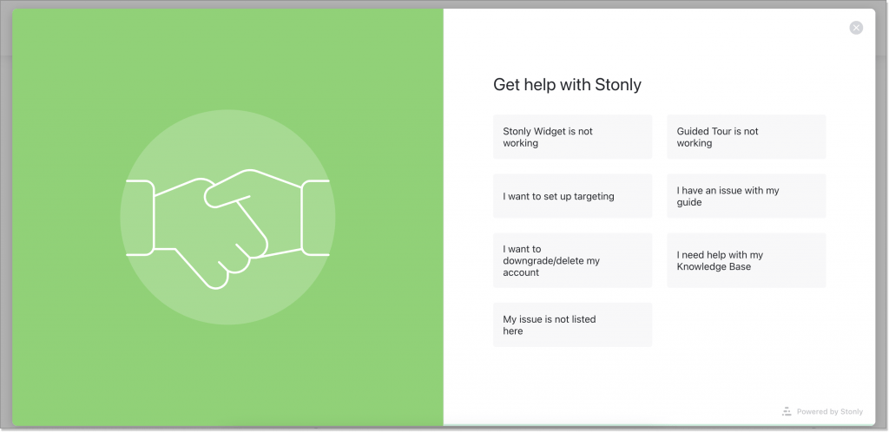
Task: Click the handshake illustration
Action: (x=227, y=229)
